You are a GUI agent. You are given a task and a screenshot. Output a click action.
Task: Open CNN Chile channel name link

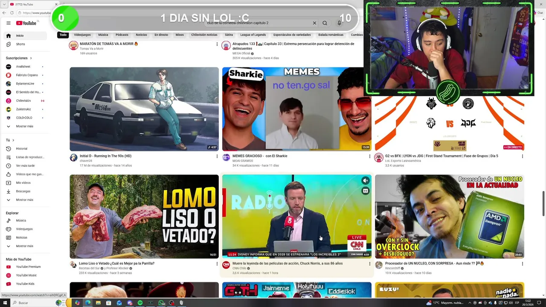click(x=239, y=269)
